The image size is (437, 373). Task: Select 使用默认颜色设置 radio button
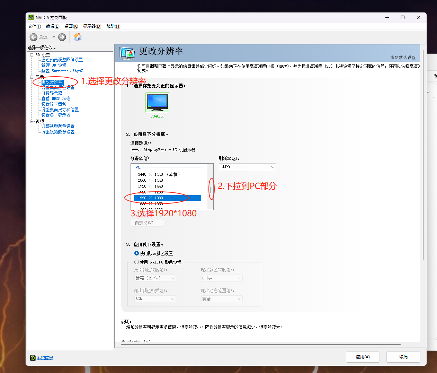click(x=136, y=253)
